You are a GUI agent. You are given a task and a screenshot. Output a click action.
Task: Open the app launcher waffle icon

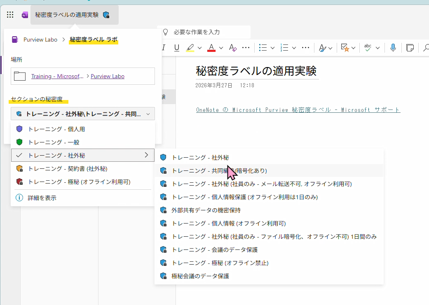click(x=10, y=15)
